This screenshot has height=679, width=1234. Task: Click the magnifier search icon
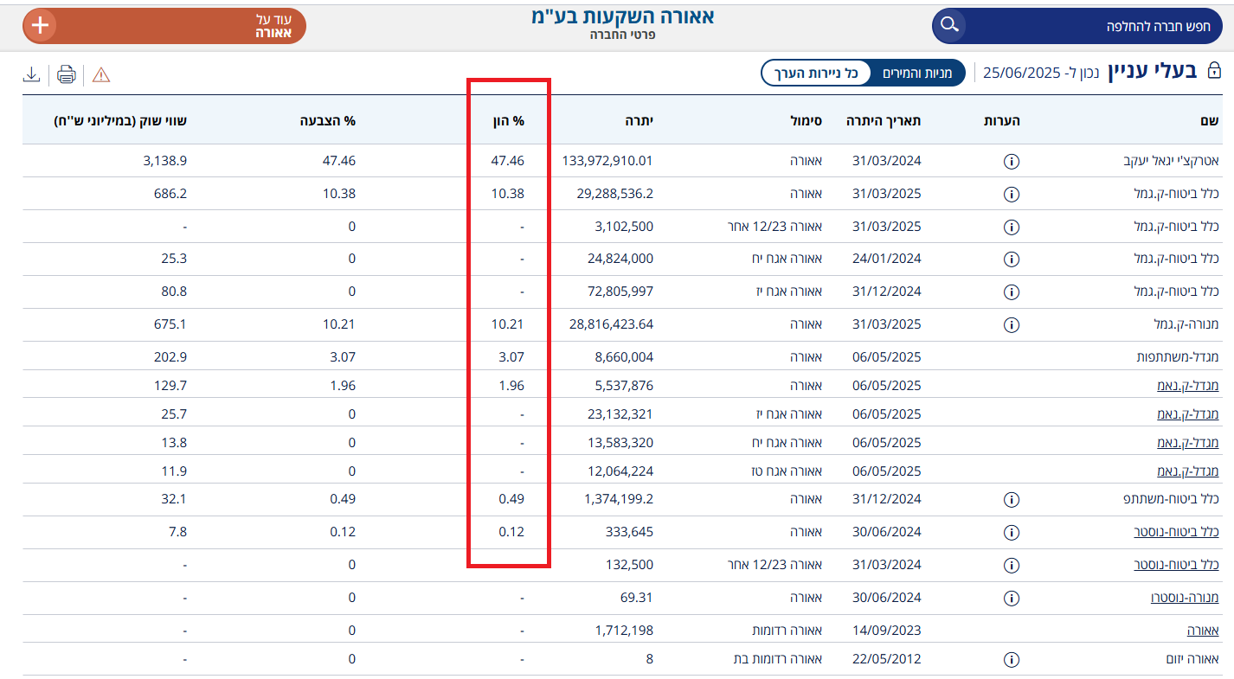[949, 25]
